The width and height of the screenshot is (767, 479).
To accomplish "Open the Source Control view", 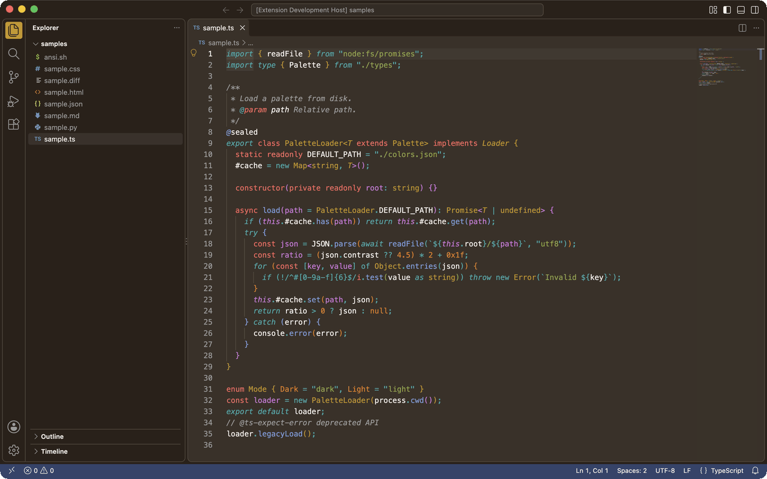I will pyautogui.click(x=14, y=77).
